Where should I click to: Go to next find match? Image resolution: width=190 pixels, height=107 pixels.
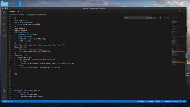click(x=163, y=18)
